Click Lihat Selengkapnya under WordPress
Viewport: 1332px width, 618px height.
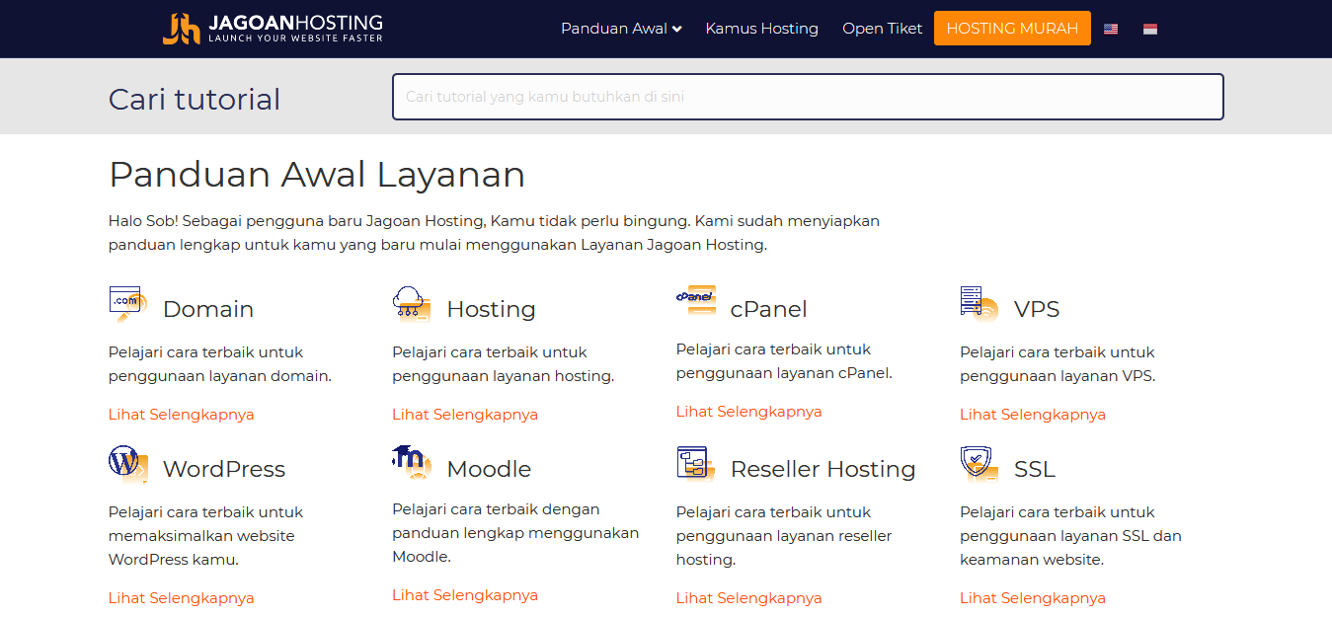click(x=182, y=598)
